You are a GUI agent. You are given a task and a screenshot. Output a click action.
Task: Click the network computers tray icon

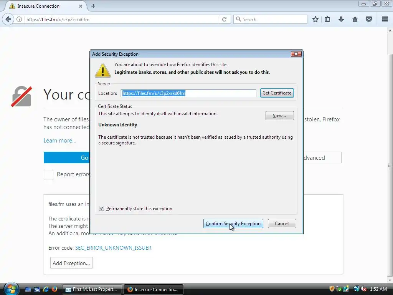[346, 289]
